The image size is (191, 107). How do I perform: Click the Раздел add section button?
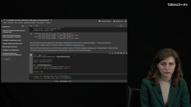tap(7, 59)
